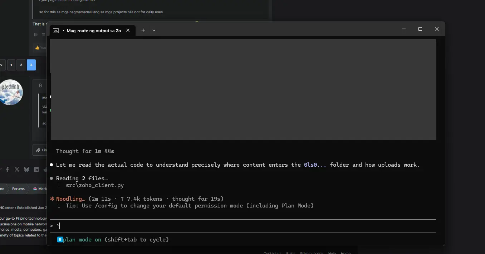Open a new terminal tab with the plus button
Image resolution: width=485 pixels, height=254 pixels.
point(143,30)
